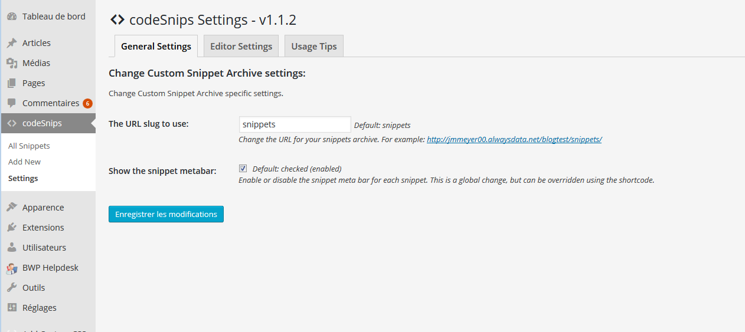Select Add New under codeSnips
This screenshot has height=332, width=745.
point(25,162)
